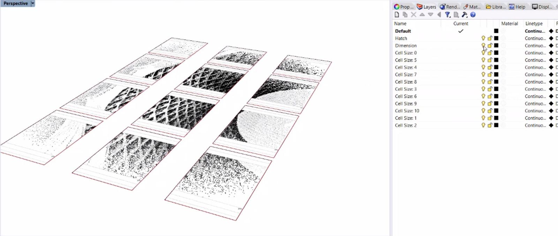Click the Perspective viewport title label
This screenshot has height=236, width=558.
click(x=15, y=3)
